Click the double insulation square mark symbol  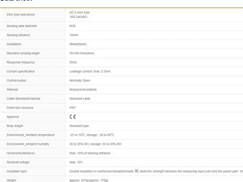[x=137, y=171]
